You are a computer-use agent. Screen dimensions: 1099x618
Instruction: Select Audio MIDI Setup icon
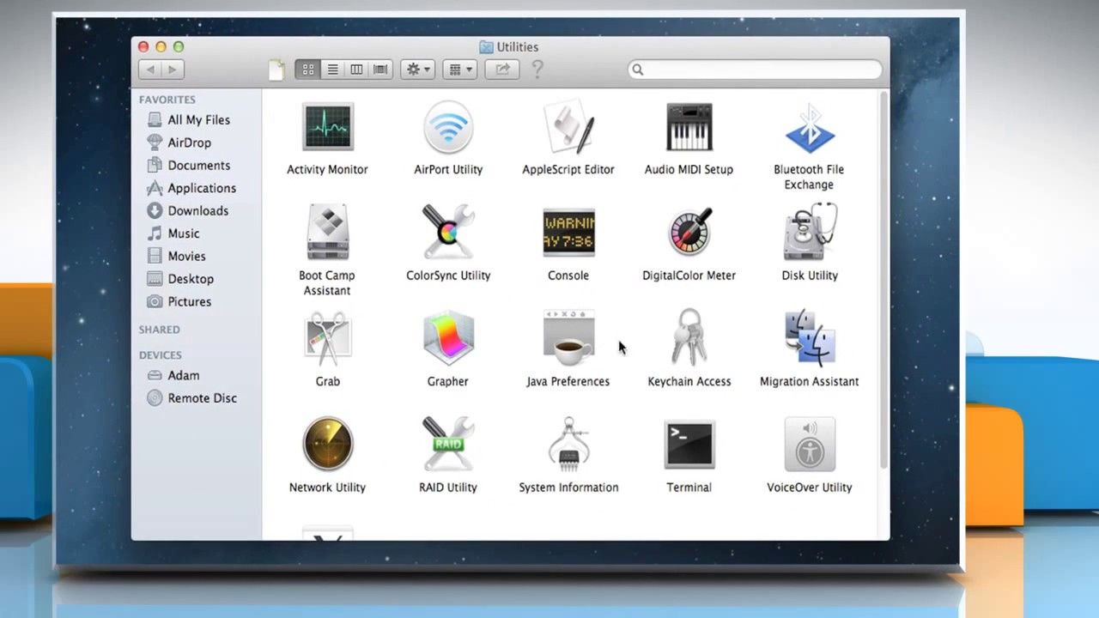coord(689,128)
